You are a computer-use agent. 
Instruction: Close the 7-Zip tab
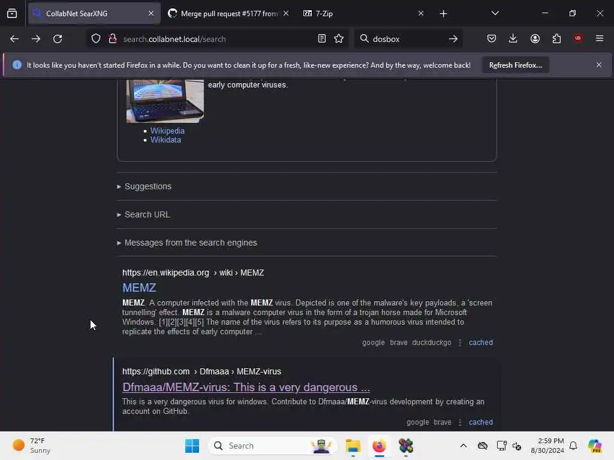(421, 13)
